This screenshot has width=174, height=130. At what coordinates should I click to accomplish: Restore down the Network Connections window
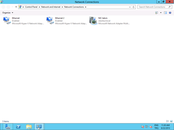(163, 2)
